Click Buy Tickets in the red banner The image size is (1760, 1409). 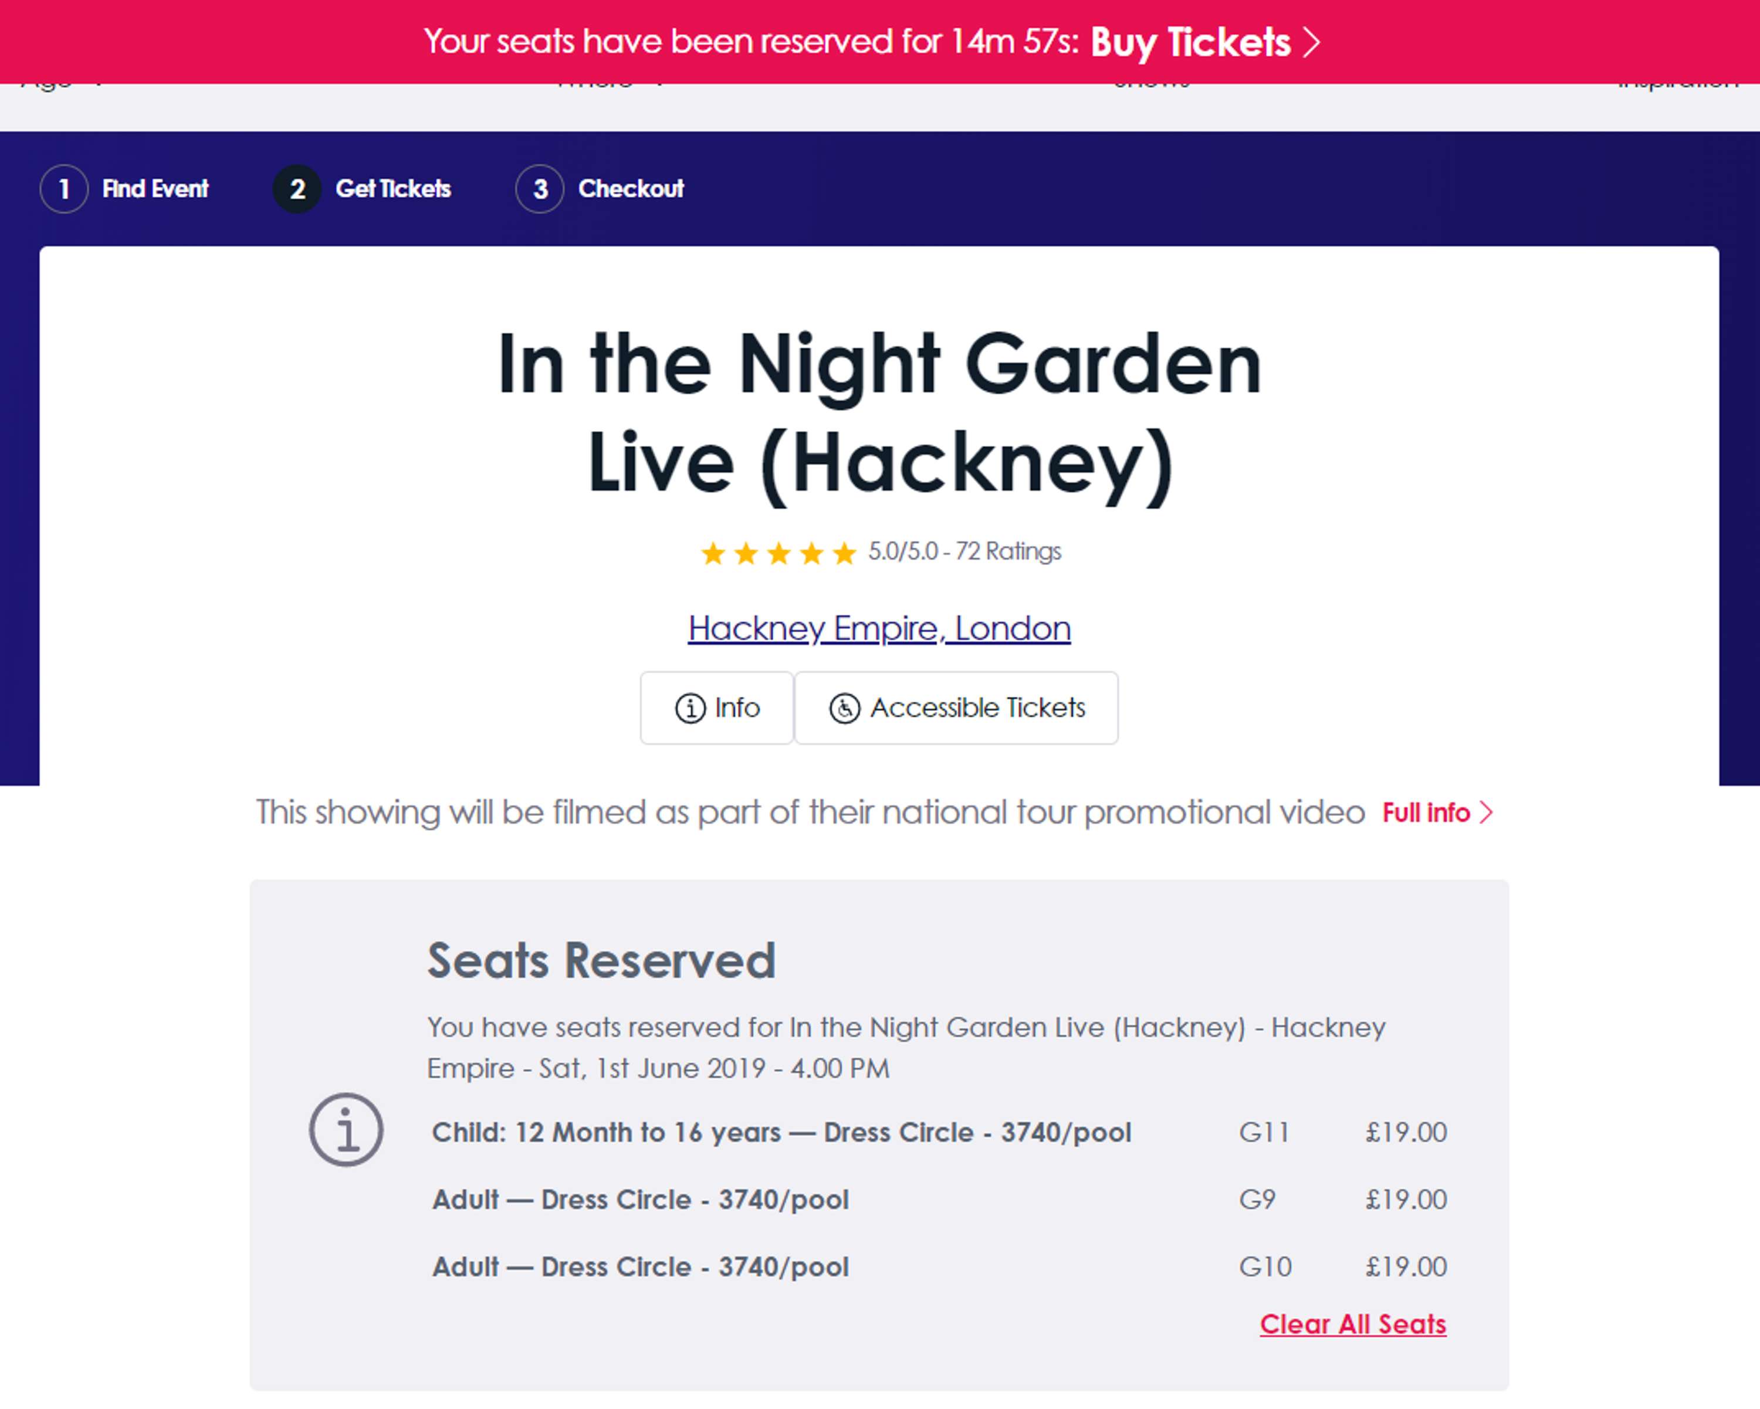[1190, 42]
